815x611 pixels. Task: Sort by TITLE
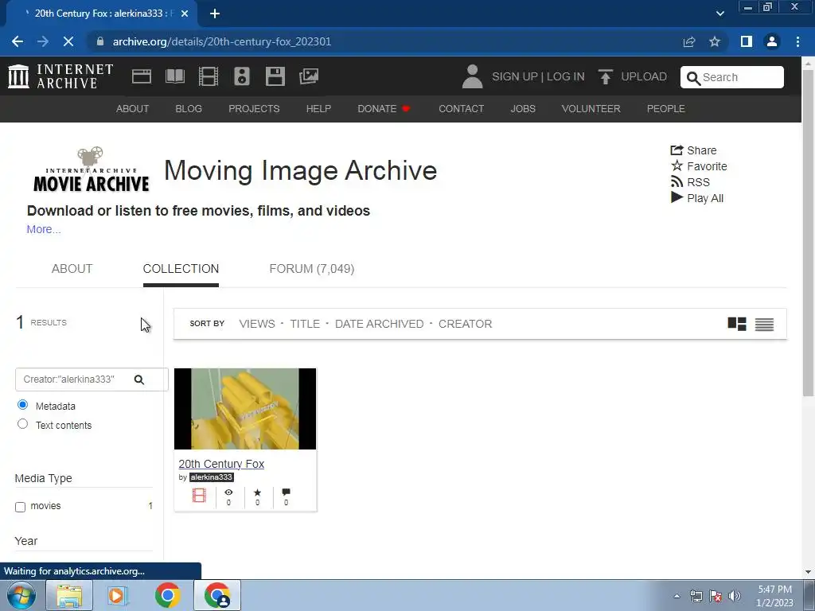coord(305,324)
